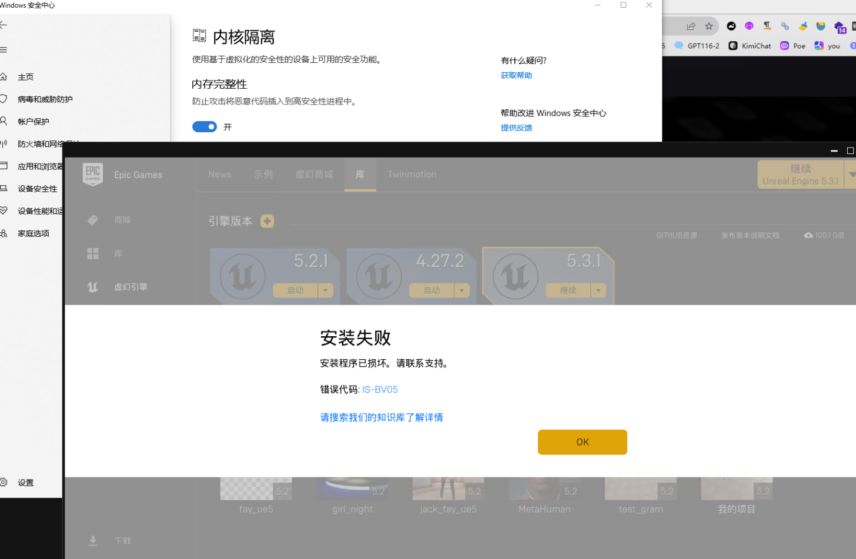Turn off the 内存完整性 toggle switch
Viewport: 856px width, 559px height.
point(205,127)
